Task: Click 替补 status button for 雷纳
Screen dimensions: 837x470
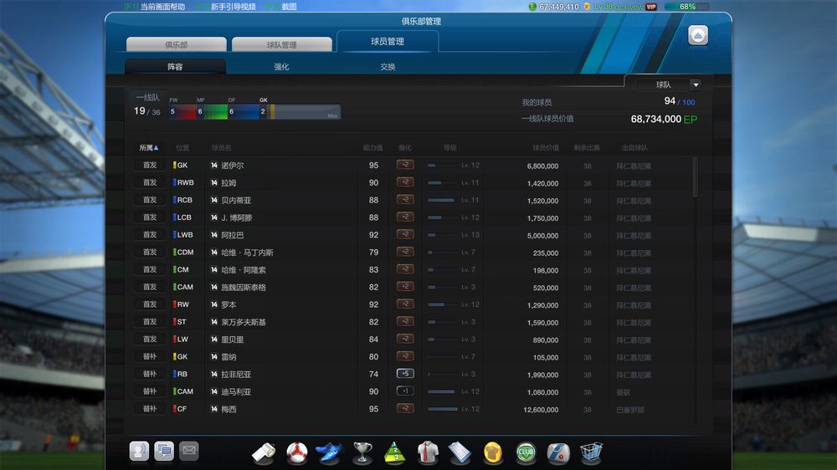Action: [x=150, y=356]
